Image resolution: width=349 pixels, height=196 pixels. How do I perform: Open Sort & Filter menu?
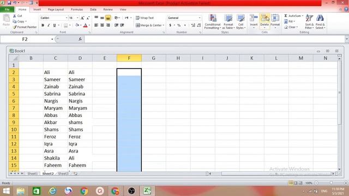(309, 22)
